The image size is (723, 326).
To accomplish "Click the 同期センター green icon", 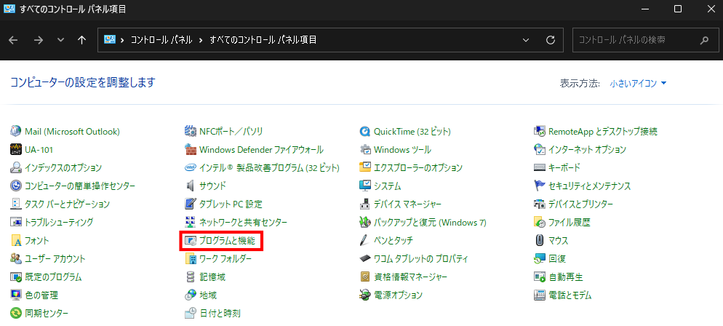I will point(16,314).
